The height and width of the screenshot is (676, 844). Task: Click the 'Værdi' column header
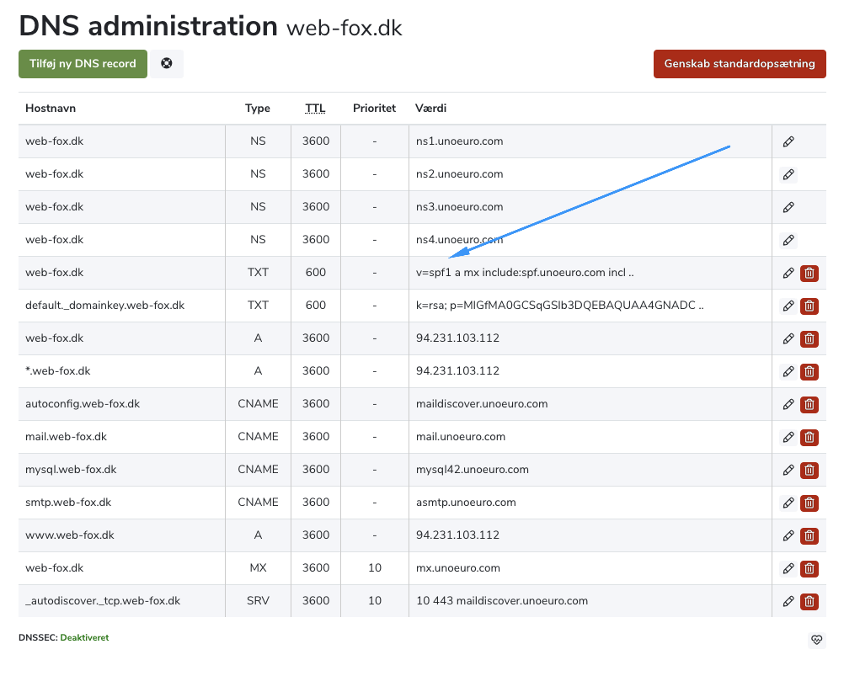pos(430,108)
